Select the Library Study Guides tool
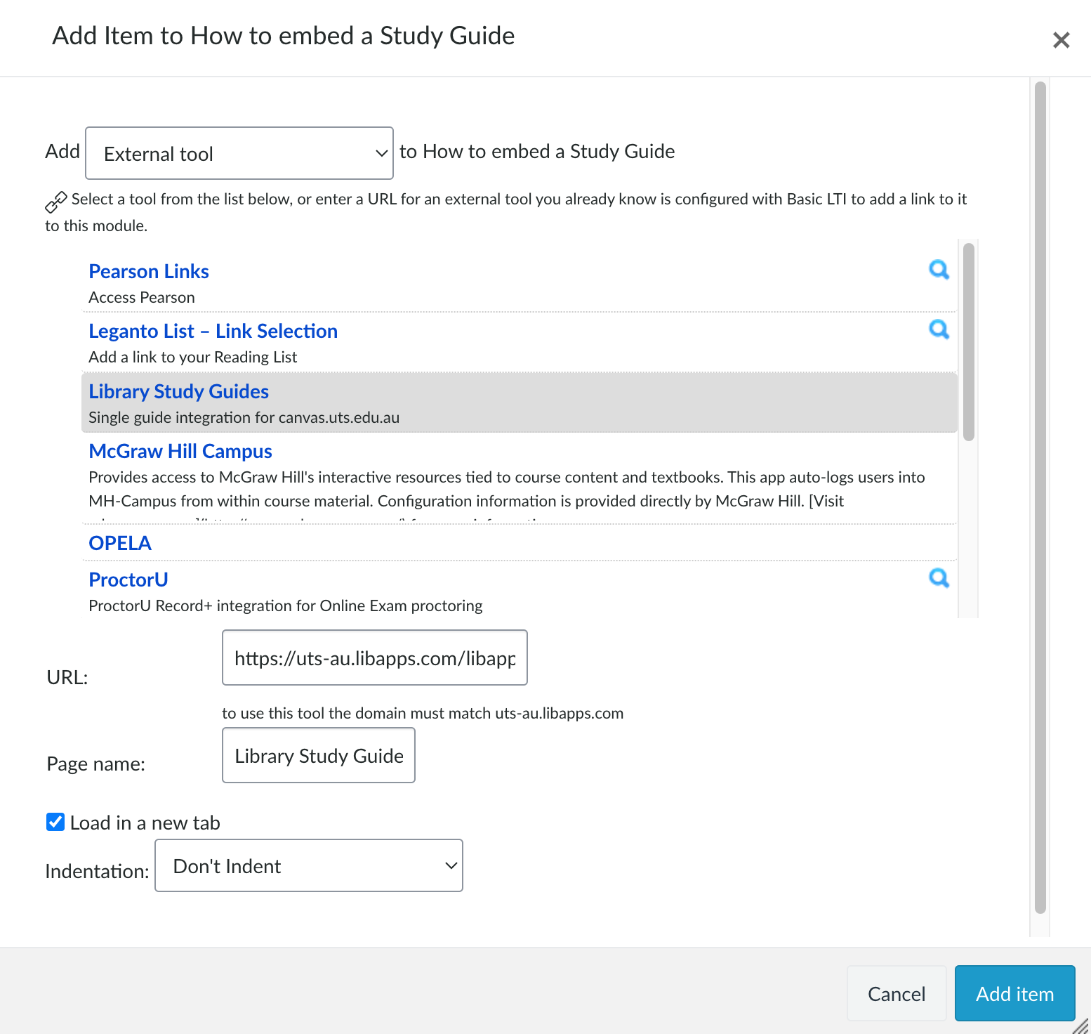 point(178,392)
